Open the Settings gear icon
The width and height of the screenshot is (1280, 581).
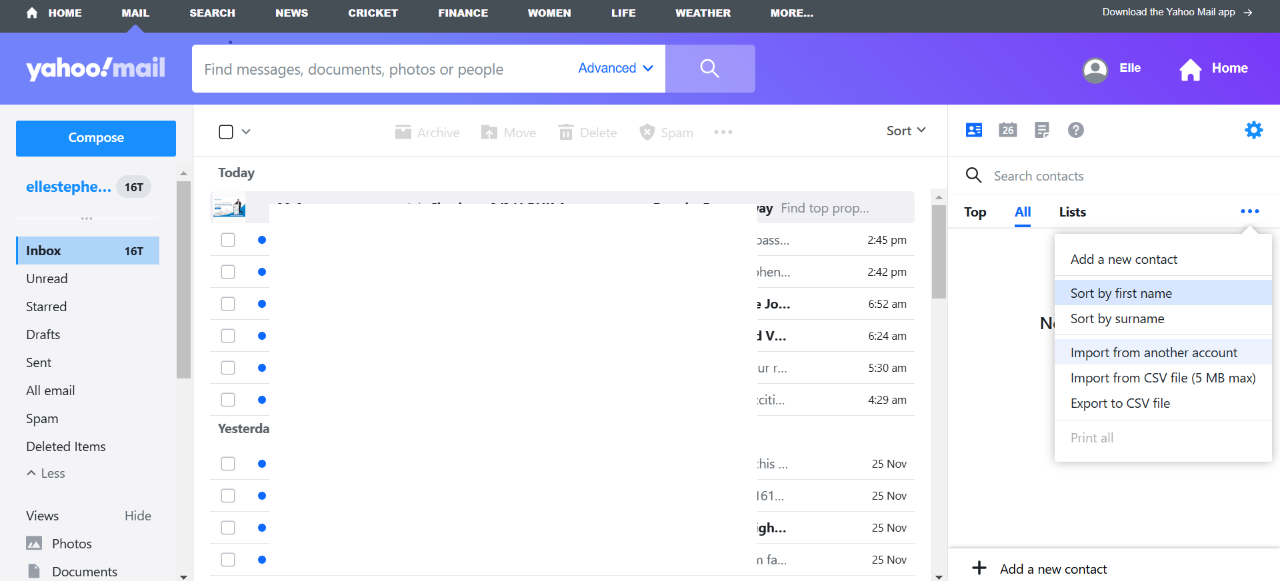(1254, 130)
